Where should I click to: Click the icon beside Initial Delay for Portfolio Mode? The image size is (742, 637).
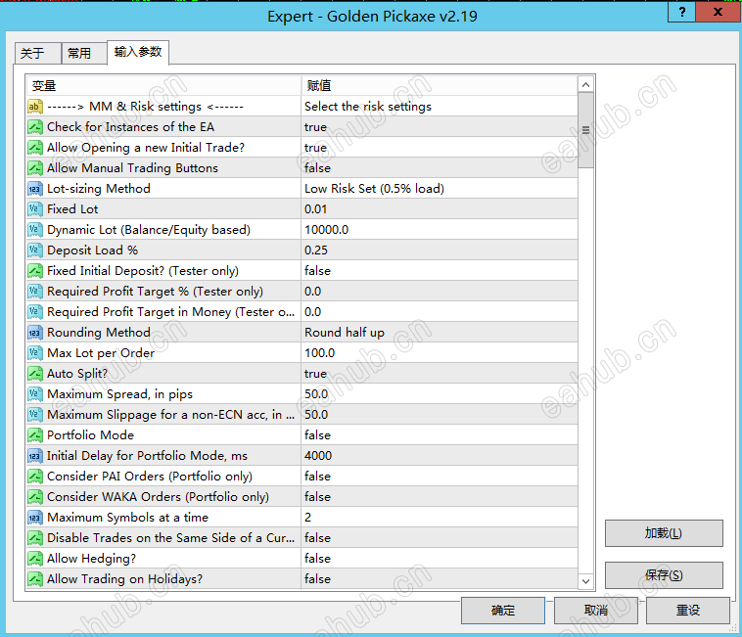35,456
